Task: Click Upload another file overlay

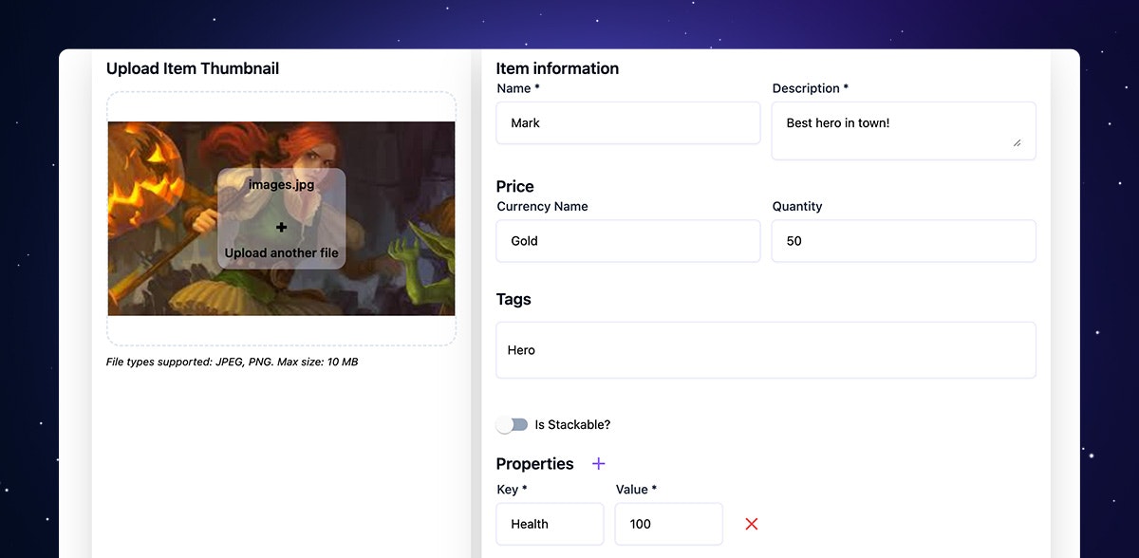Action: coord(281,253)
